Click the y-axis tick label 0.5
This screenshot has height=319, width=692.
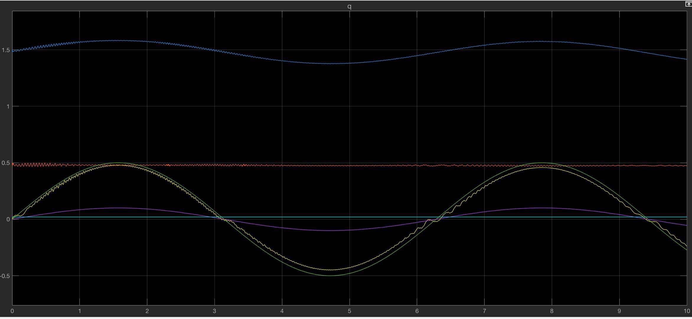pos(6,163)
